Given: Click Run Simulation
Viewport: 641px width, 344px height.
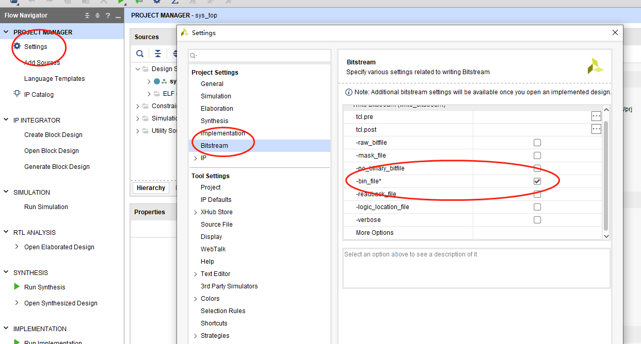Looking at the screenshot, I should pyautogui.click(x=46, y=207).
